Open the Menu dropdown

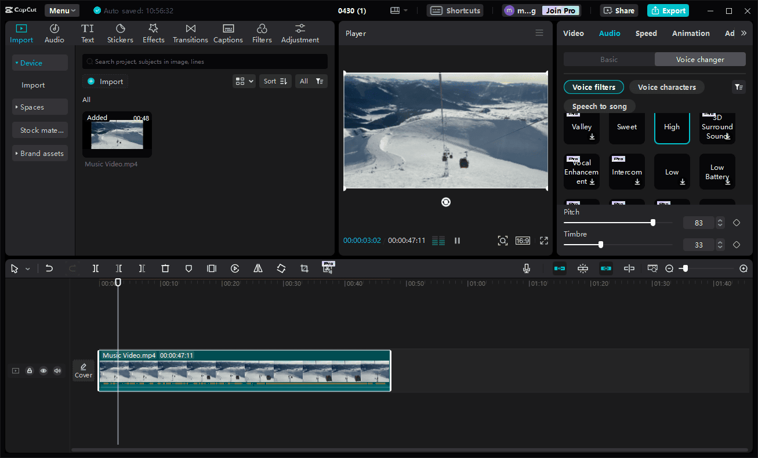63,10
